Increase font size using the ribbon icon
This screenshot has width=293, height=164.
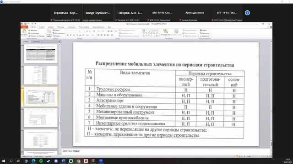[87, 31]
